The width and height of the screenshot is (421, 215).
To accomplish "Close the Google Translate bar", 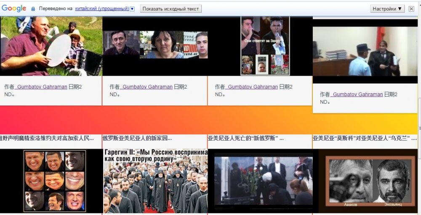I will tap(411, 9).
